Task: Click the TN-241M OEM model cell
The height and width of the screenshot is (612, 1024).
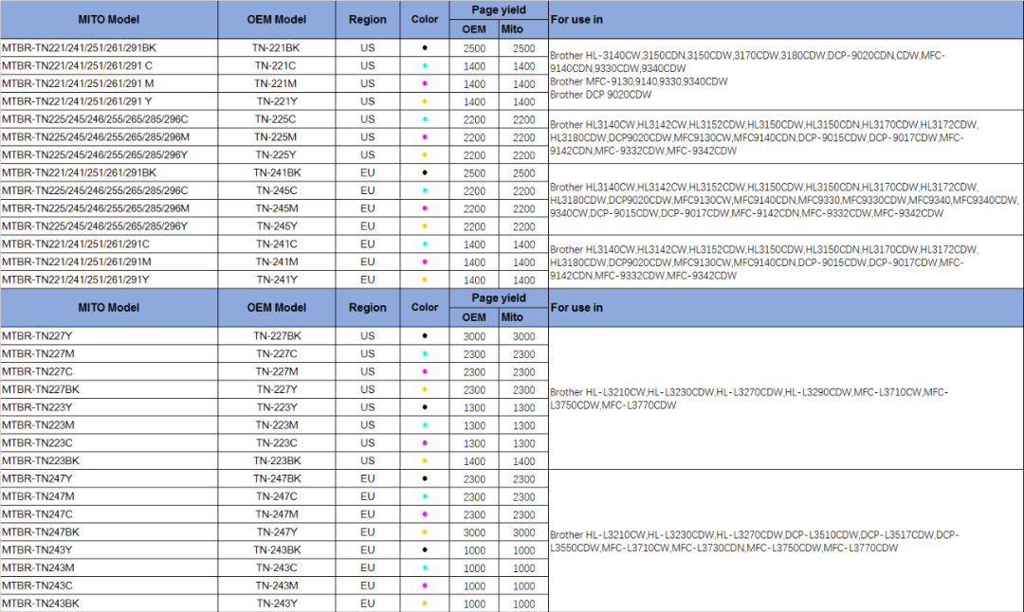Action: pyautogui.click(x=276, y=261)
